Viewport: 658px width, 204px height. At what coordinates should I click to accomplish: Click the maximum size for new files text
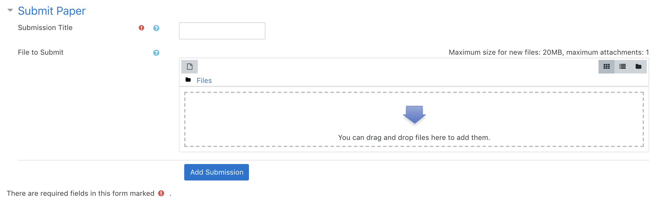click(549, 52)
